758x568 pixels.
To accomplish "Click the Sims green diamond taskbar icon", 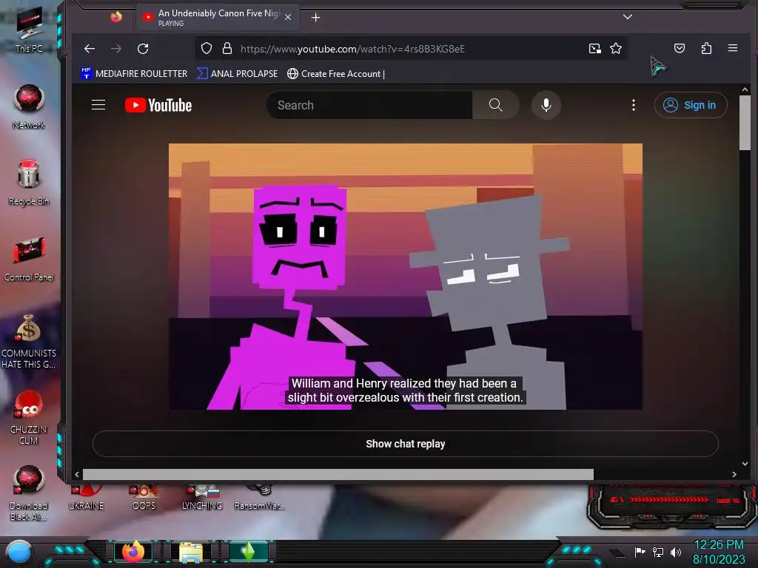I will pyautogui.click(x=248, y=552).
